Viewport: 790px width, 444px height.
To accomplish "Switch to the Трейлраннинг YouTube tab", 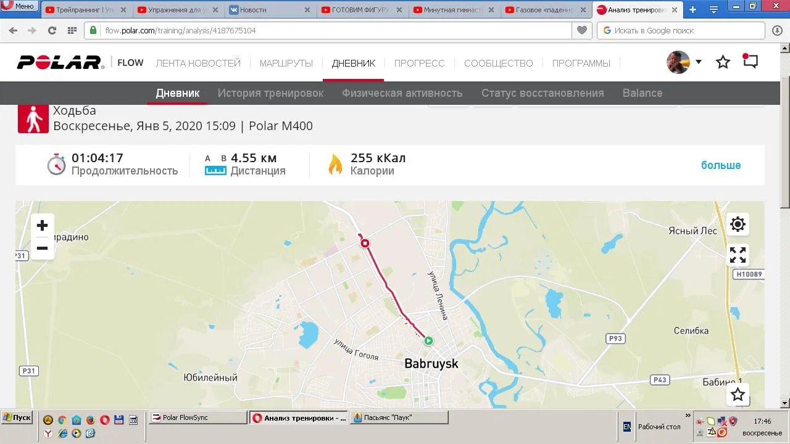I will click(85, 10).
